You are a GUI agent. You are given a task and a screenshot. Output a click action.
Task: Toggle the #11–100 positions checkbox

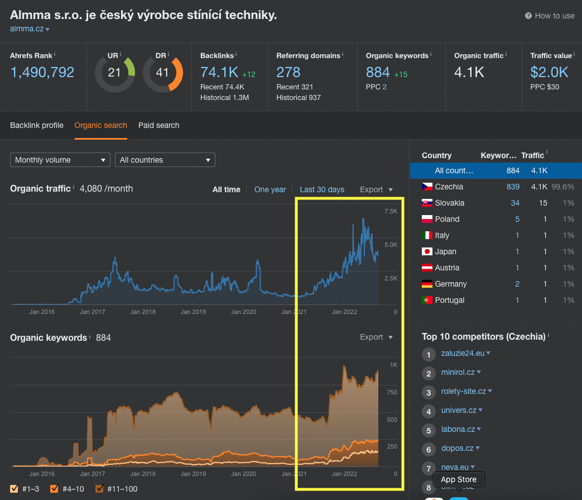[x=99, y=488]
